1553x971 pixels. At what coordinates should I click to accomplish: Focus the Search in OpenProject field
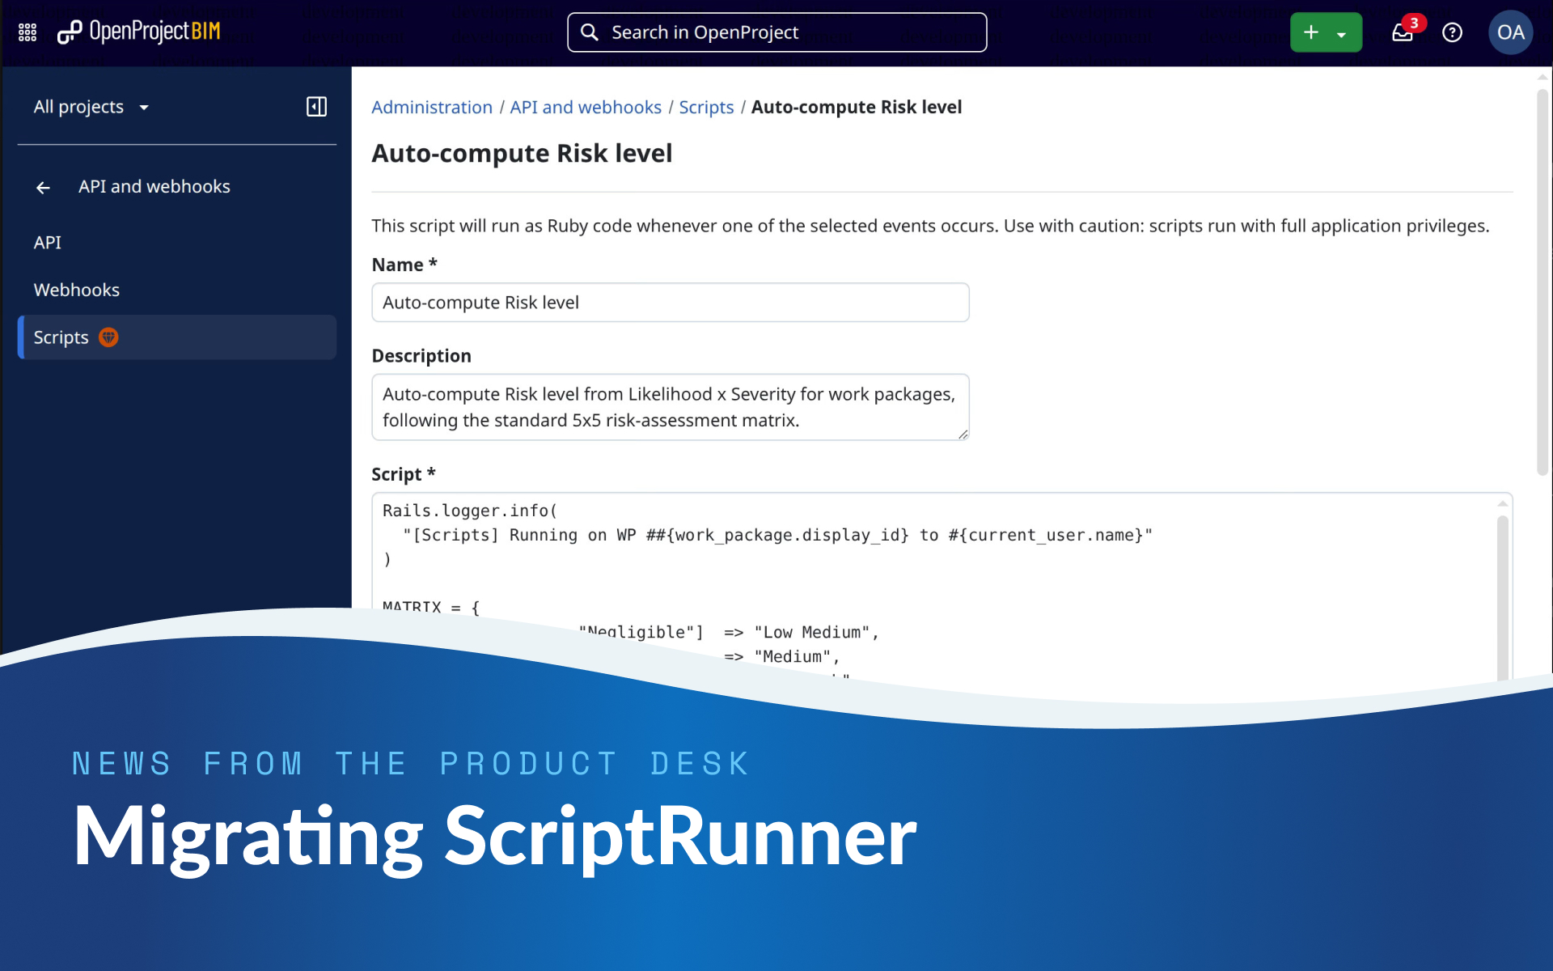pyautogui.click(x=776, y=32)
